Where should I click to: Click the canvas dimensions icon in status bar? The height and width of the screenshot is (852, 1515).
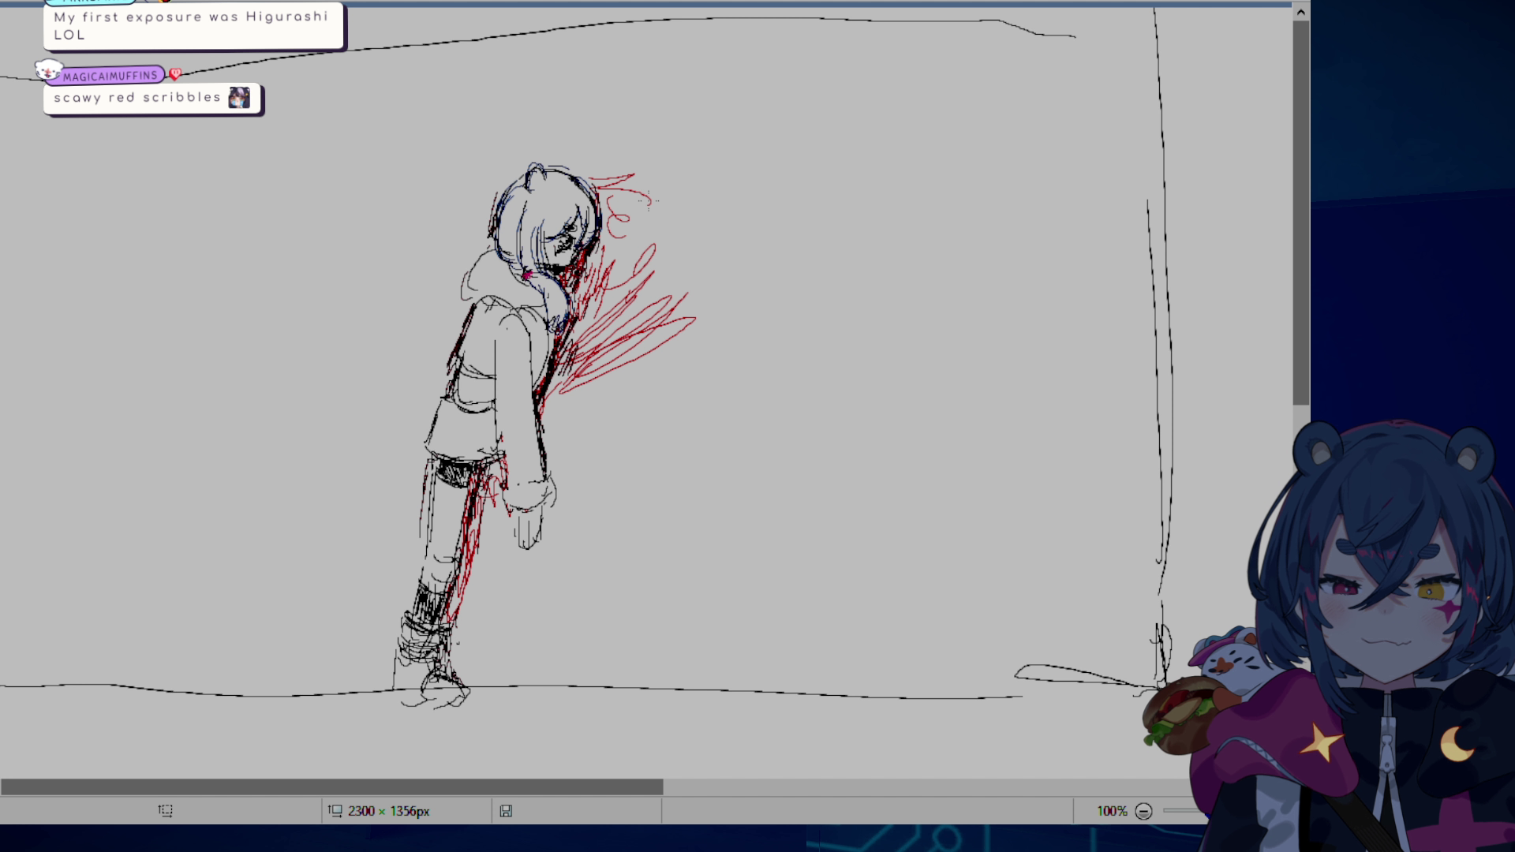pyautogui.click(x=335, y=811)
